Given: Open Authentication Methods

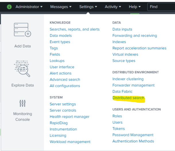Looking at the screenshot, I should point(133,141).
